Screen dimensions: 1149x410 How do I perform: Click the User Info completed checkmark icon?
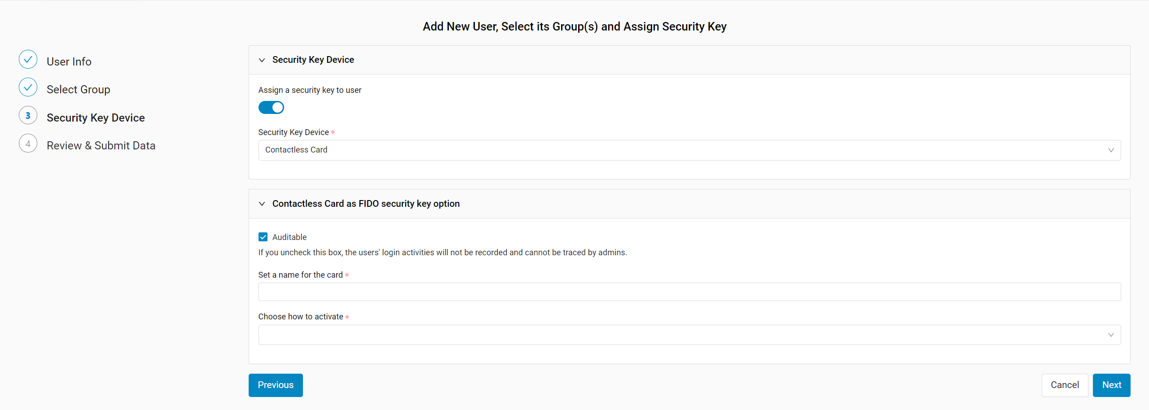[28, 59]
